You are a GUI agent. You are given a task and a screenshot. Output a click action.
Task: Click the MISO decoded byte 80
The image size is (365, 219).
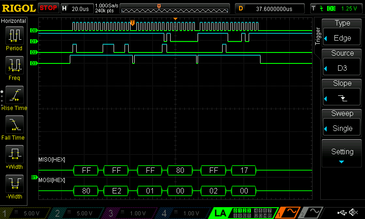point(181,171)
